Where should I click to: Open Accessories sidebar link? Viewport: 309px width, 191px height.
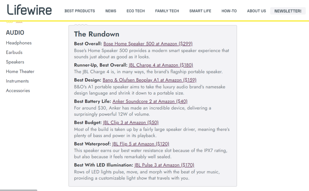[18, 91]
